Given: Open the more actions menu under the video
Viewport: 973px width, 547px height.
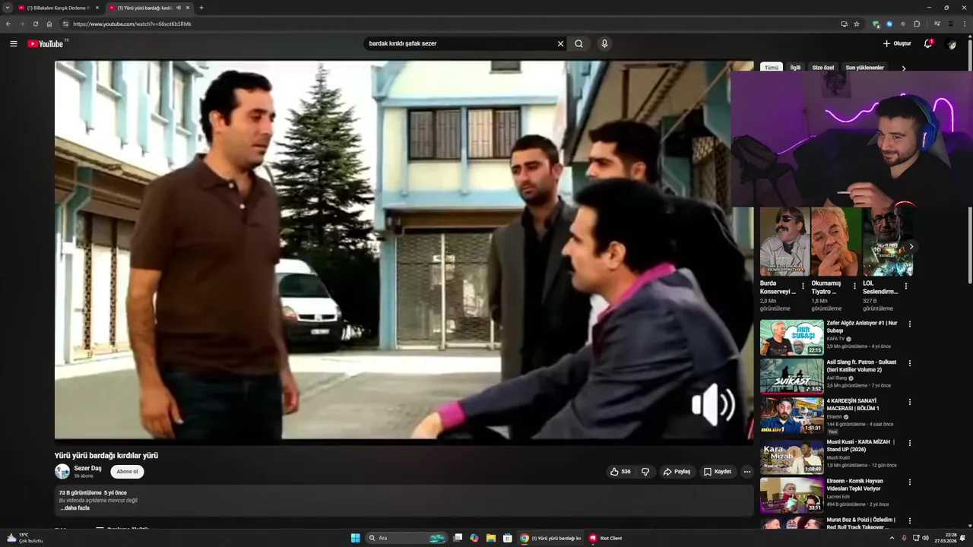Looking at the screenshot, I should click(x=746, y=472).
